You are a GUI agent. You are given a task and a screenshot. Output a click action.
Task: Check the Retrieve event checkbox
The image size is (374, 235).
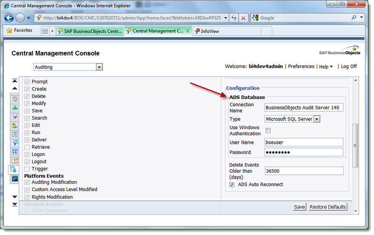tap(27, 147)
